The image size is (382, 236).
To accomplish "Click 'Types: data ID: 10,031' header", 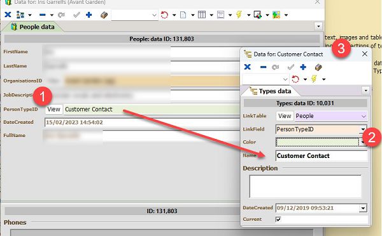I will pyautogui.click(x=305, y=103).
